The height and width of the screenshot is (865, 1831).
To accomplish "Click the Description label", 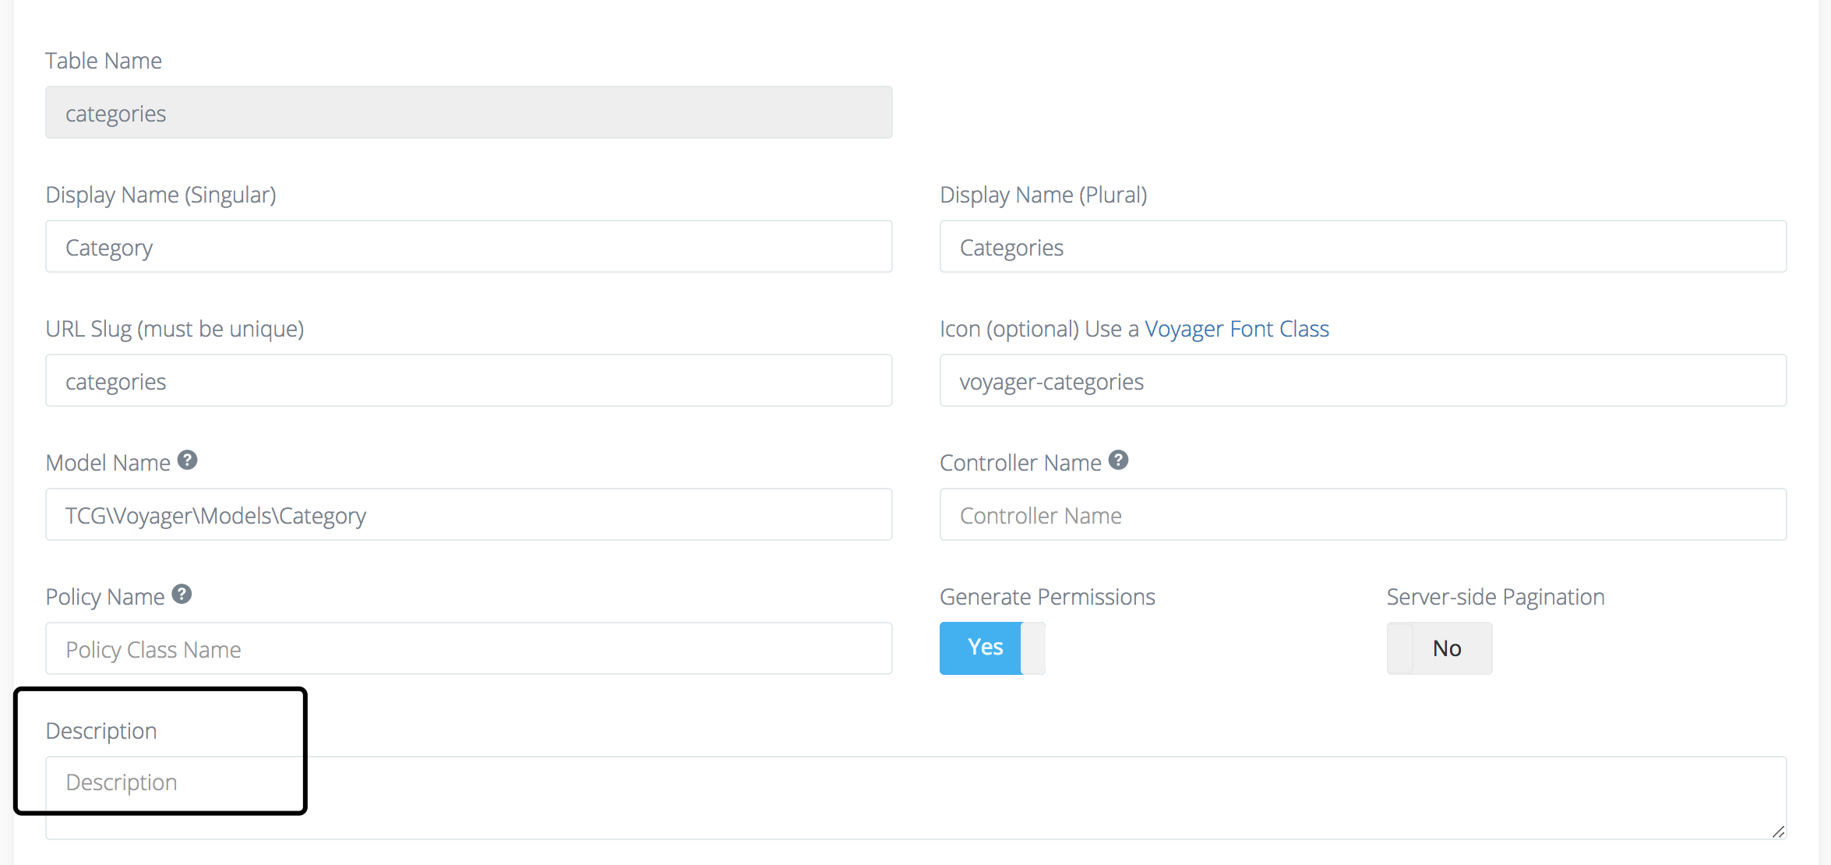I will (101, 730).
